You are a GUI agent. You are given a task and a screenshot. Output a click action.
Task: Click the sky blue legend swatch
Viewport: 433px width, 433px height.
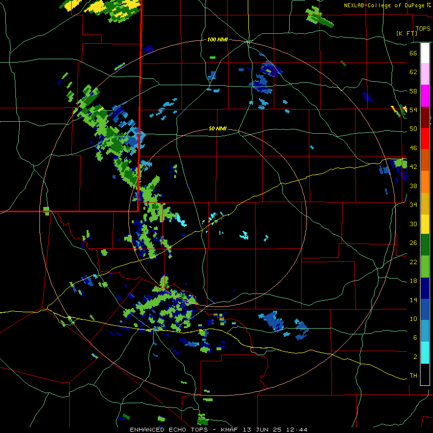[425, 331]
